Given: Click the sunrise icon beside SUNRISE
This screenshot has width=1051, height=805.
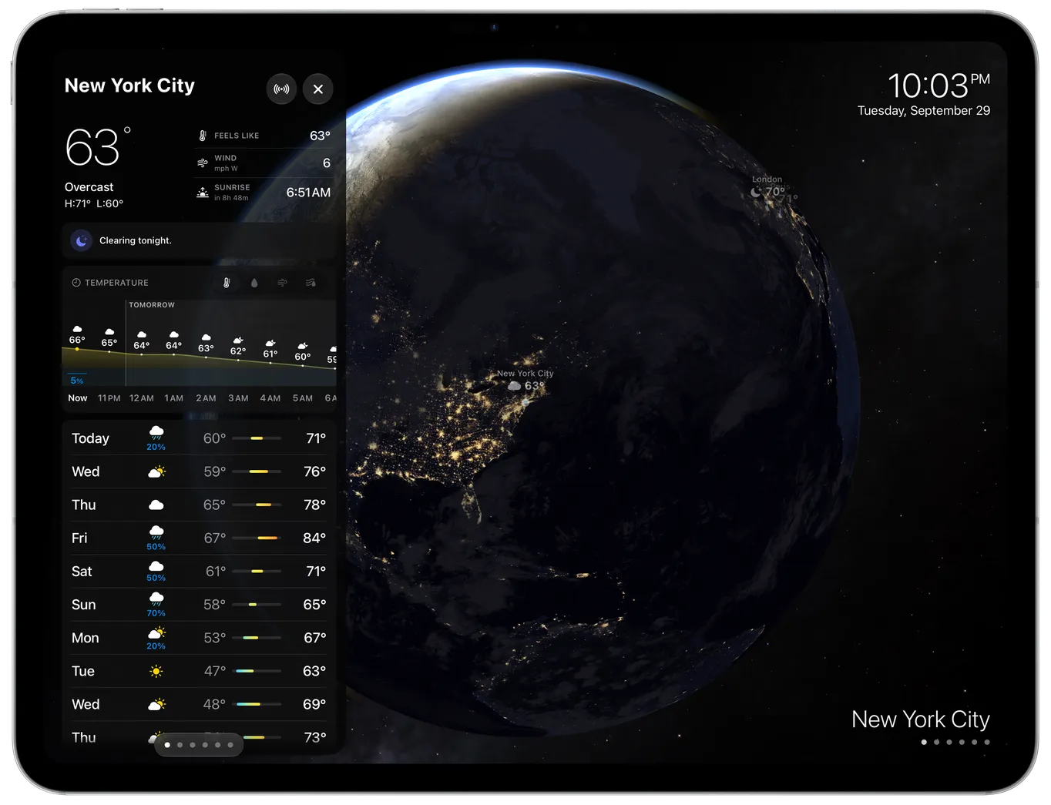Looking at the screenshot, I should (203, 192).
